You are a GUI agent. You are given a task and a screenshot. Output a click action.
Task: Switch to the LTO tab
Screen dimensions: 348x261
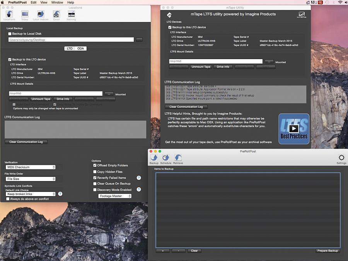point(70,49)
